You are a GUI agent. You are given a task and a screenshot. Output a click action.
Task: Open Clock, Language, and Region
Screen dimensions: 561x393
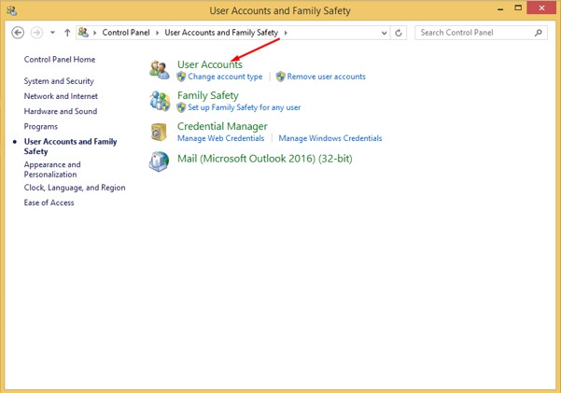click(x=75, y=188)
